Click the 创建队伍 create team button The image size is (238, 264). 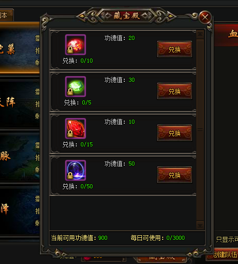pyautogui.click(x=225, y=254)
